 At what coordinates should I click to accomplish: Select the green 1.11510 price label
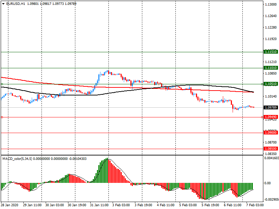click(271, 52)
